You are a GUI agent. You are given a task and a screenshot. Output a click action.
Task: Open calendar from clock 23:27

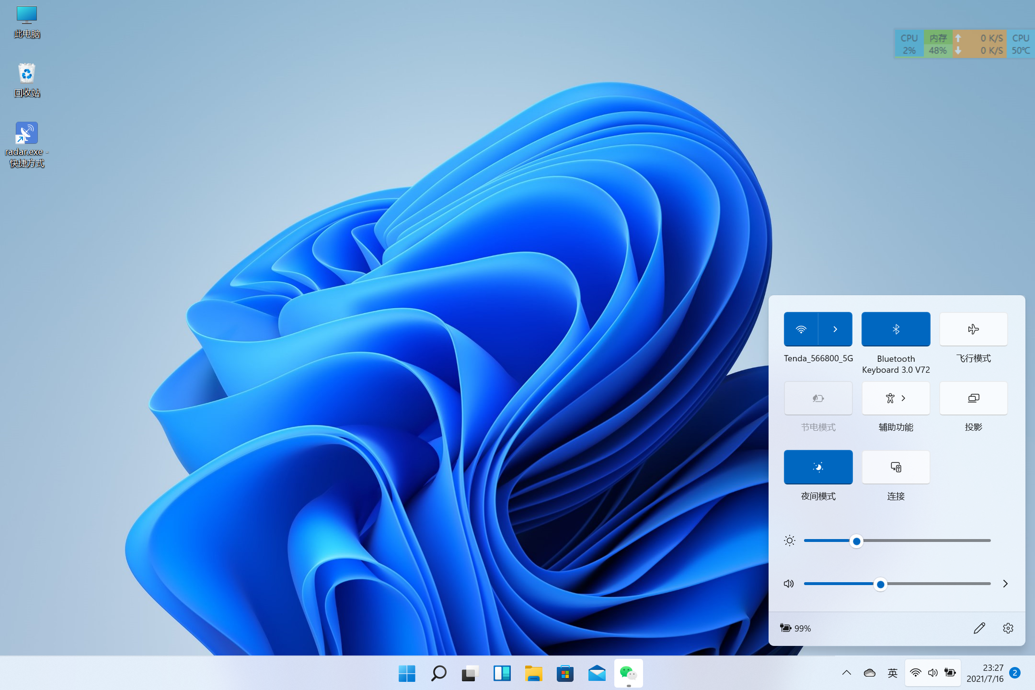[985, 673]
